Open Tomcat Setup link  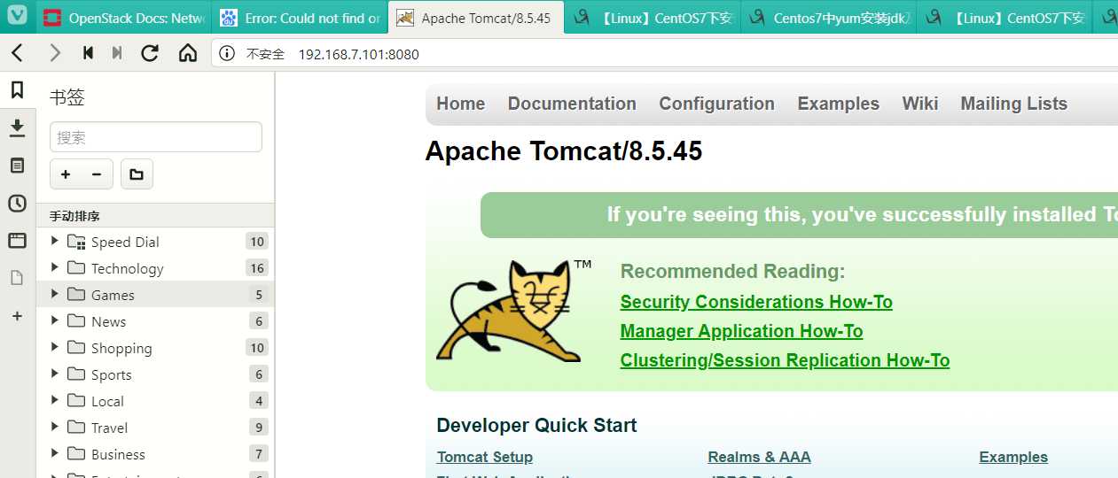pos(485,457)
